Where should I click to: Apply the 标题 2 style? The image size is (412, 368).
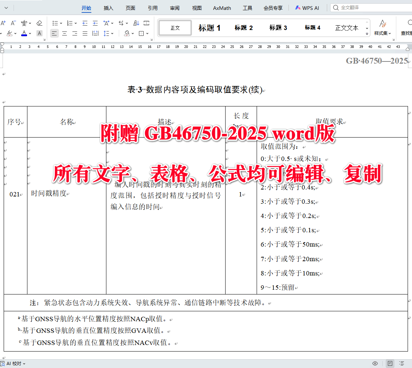pyautogui.click(x=243, y=27)
